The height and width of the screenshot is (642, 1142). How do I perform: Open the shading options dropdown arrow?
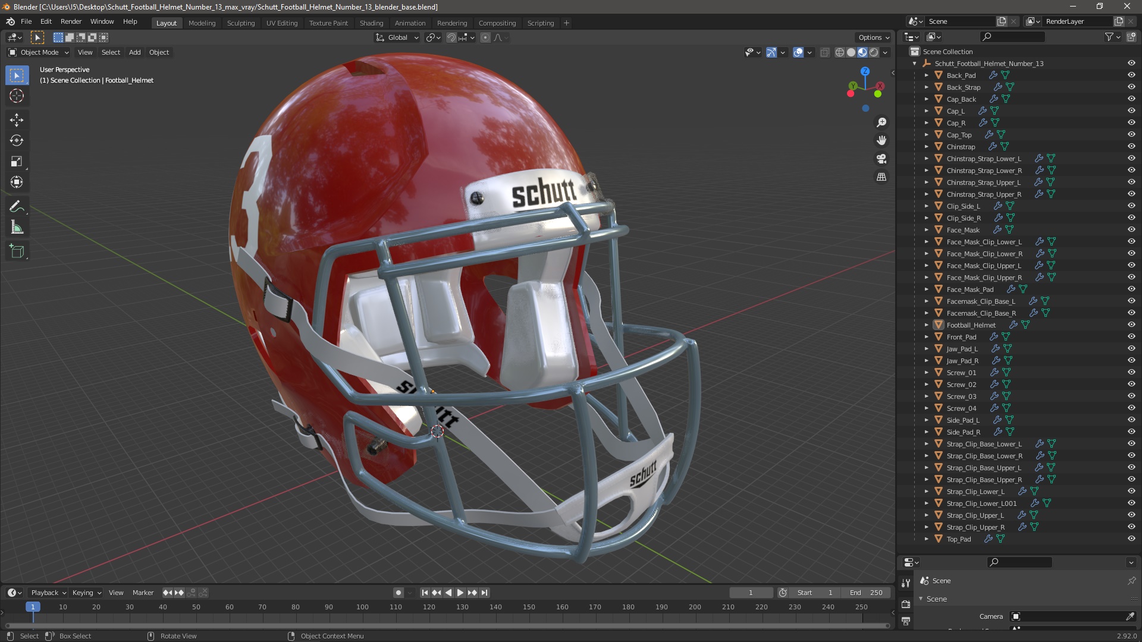886,52
